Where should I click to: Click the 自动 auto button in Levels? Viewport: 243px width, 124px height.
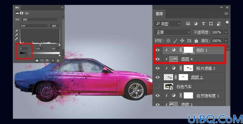(x=54, y=26)
